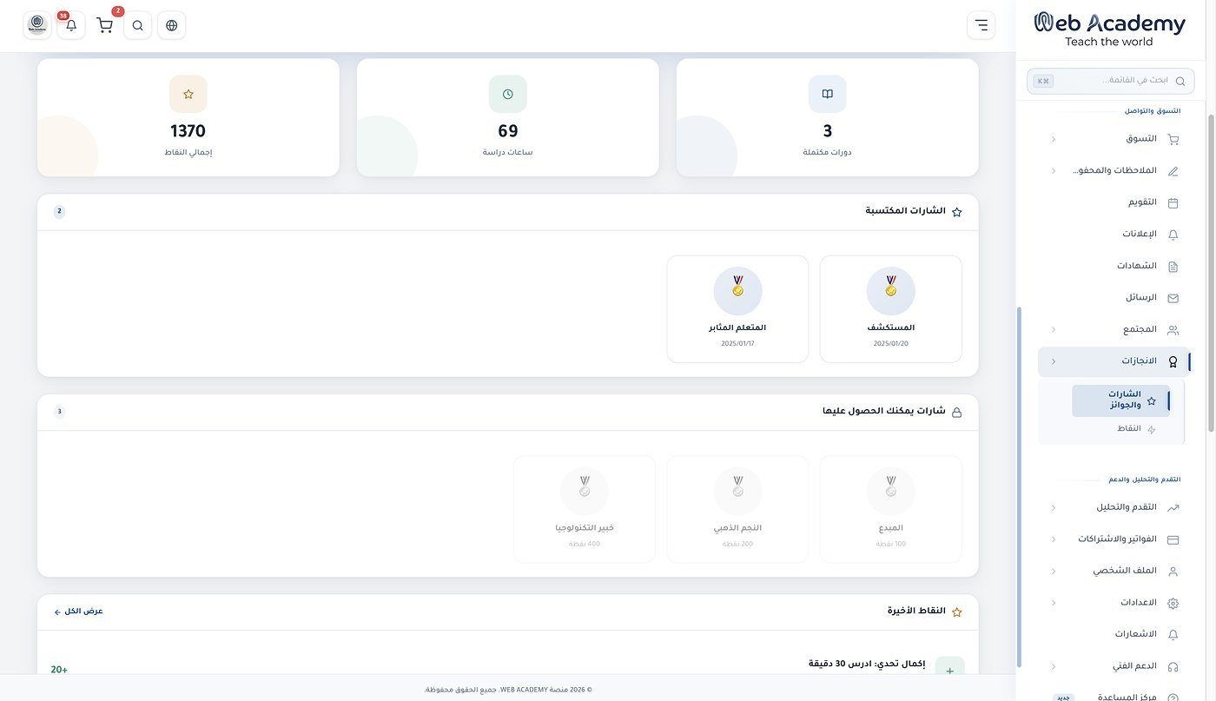This screenshot has width=1216, height=701.
Task: Click the medal icon of المستكشف badge
Action: (891, 291)
